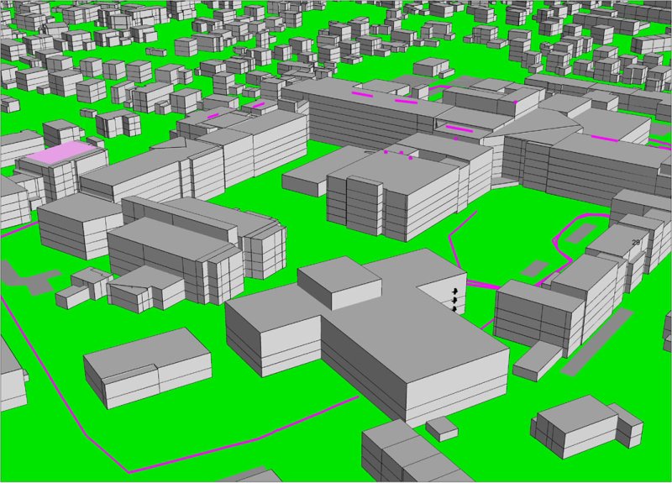This screenshot has height=483, width=672.
Task: Click the flat gray patch inside the courtyard
Action: 535,269
